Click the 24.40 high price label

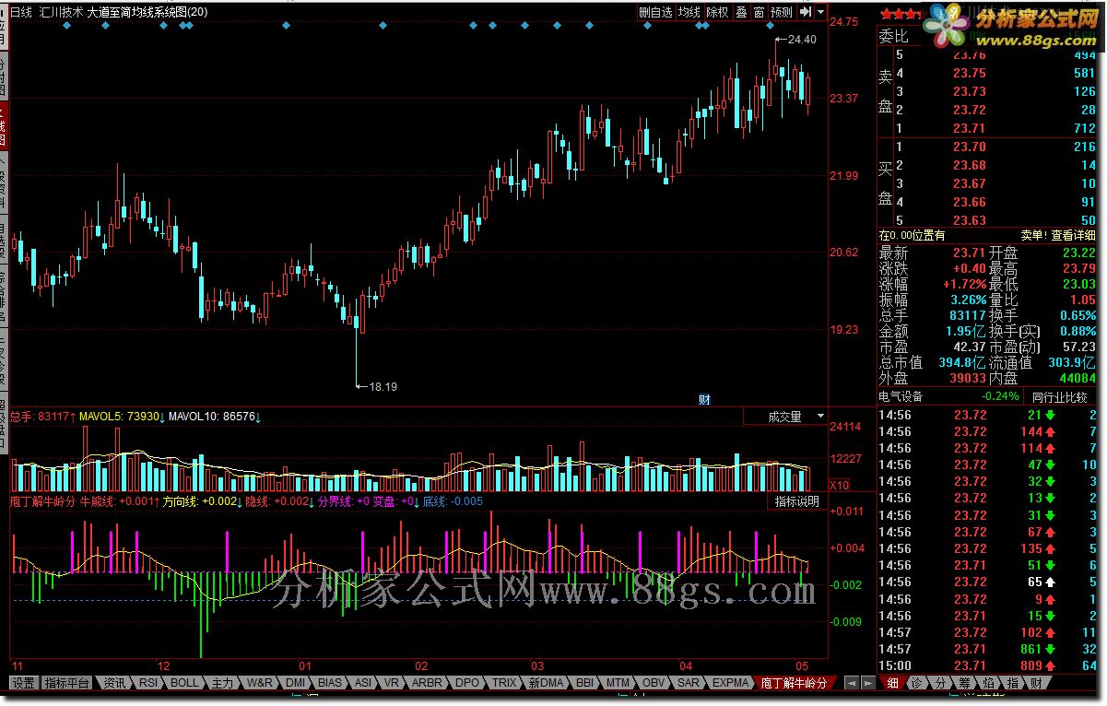[x=803, y=39]
